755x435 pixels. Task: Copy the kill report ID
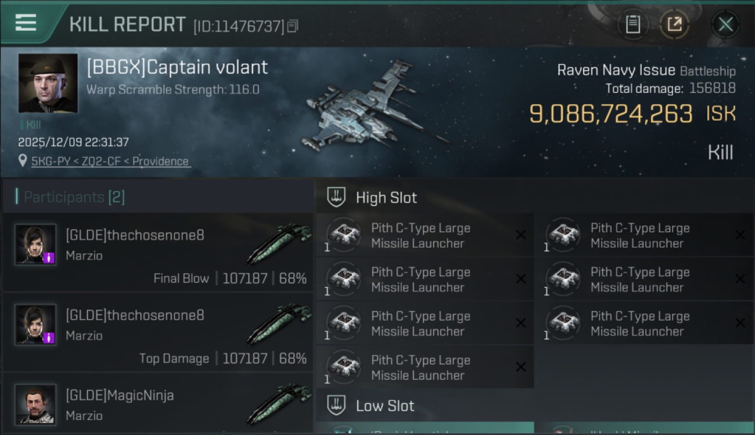[293, 26]
